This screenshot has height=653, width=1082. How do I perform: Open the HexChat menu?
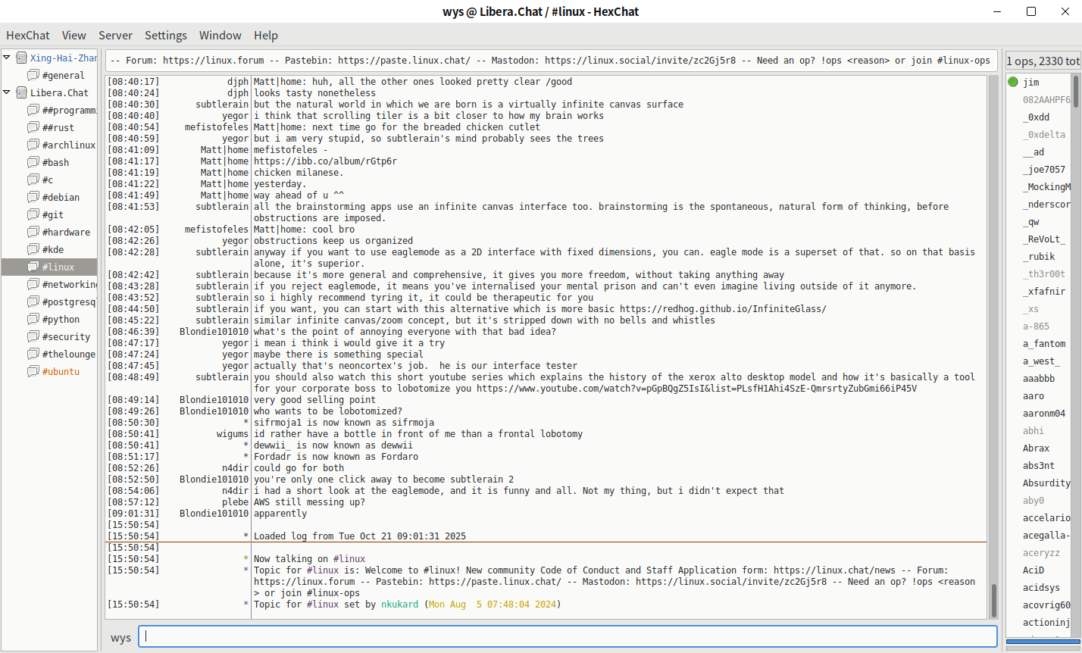tap(28, 36)
